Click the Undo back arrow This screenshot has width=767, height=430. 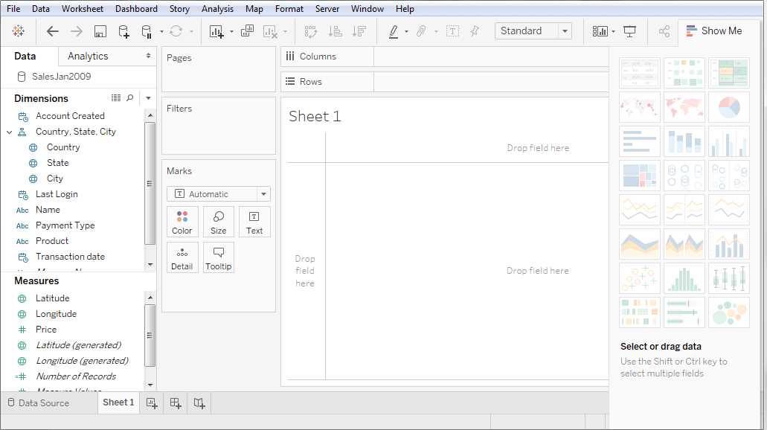52,31
